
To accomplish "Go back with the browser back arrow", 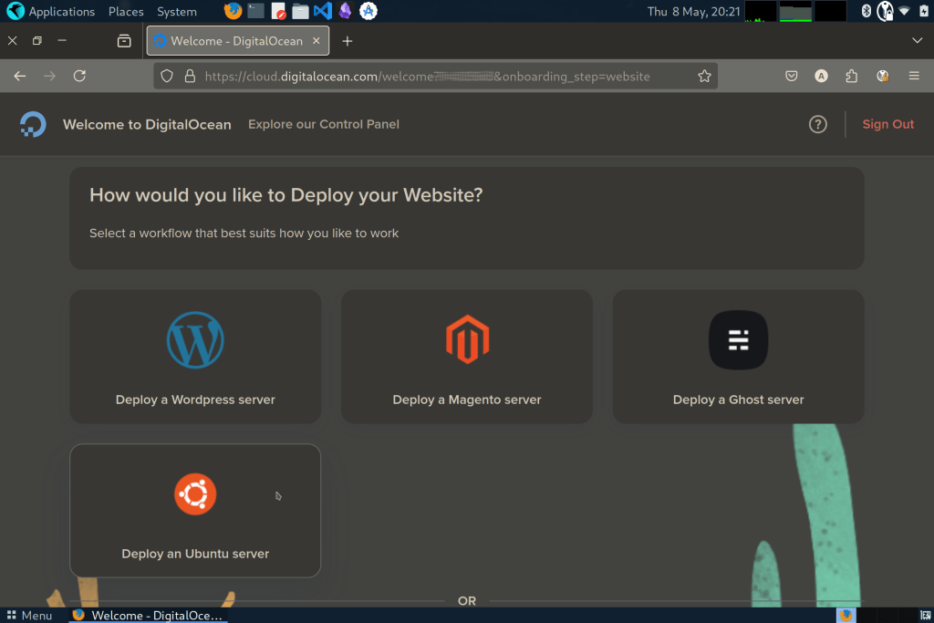I will click(20, 77).
